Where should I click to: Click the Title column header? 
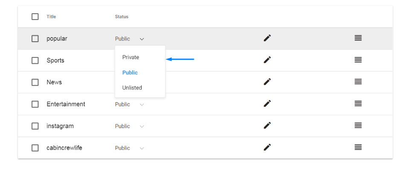pos(51,17)
